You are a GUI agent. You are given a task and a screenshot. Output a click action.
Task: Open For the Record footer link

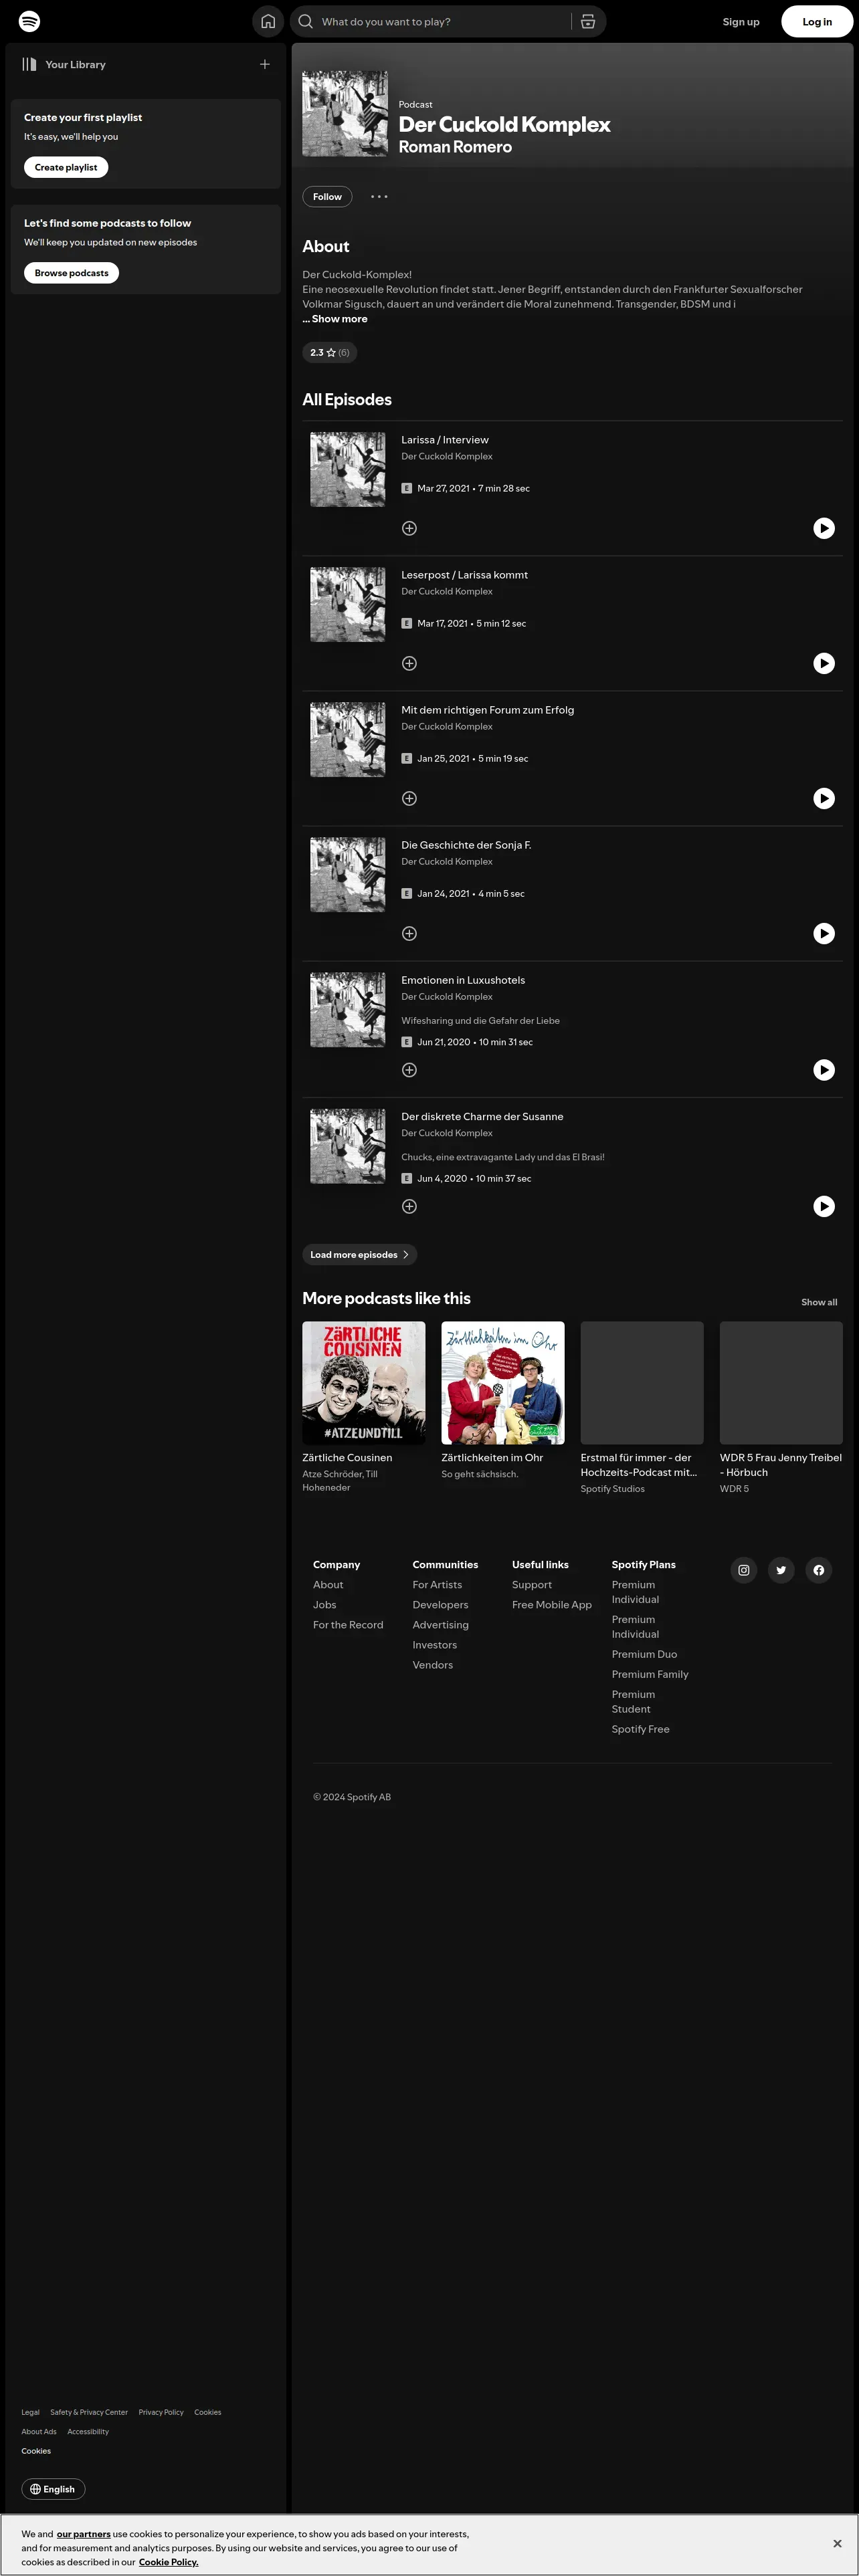[x=348, y=1625]
